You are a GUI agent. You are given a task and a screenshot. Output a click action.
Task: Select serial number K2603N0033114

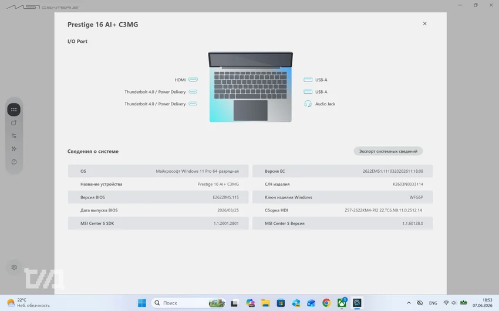click(407, 184)
